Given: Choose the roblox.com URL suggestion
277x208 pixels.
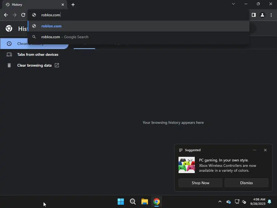Looking at the screenshot, I should pyautogui.click(x=139, y=26).
